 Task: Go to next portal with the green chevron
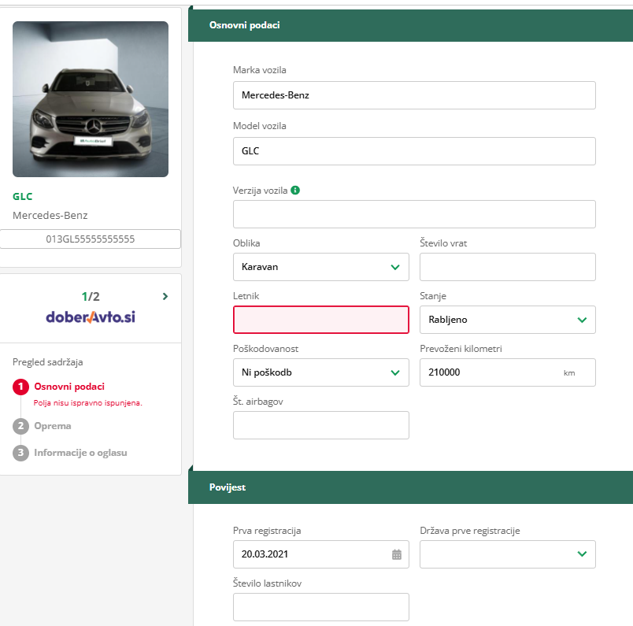click(165, 297)
